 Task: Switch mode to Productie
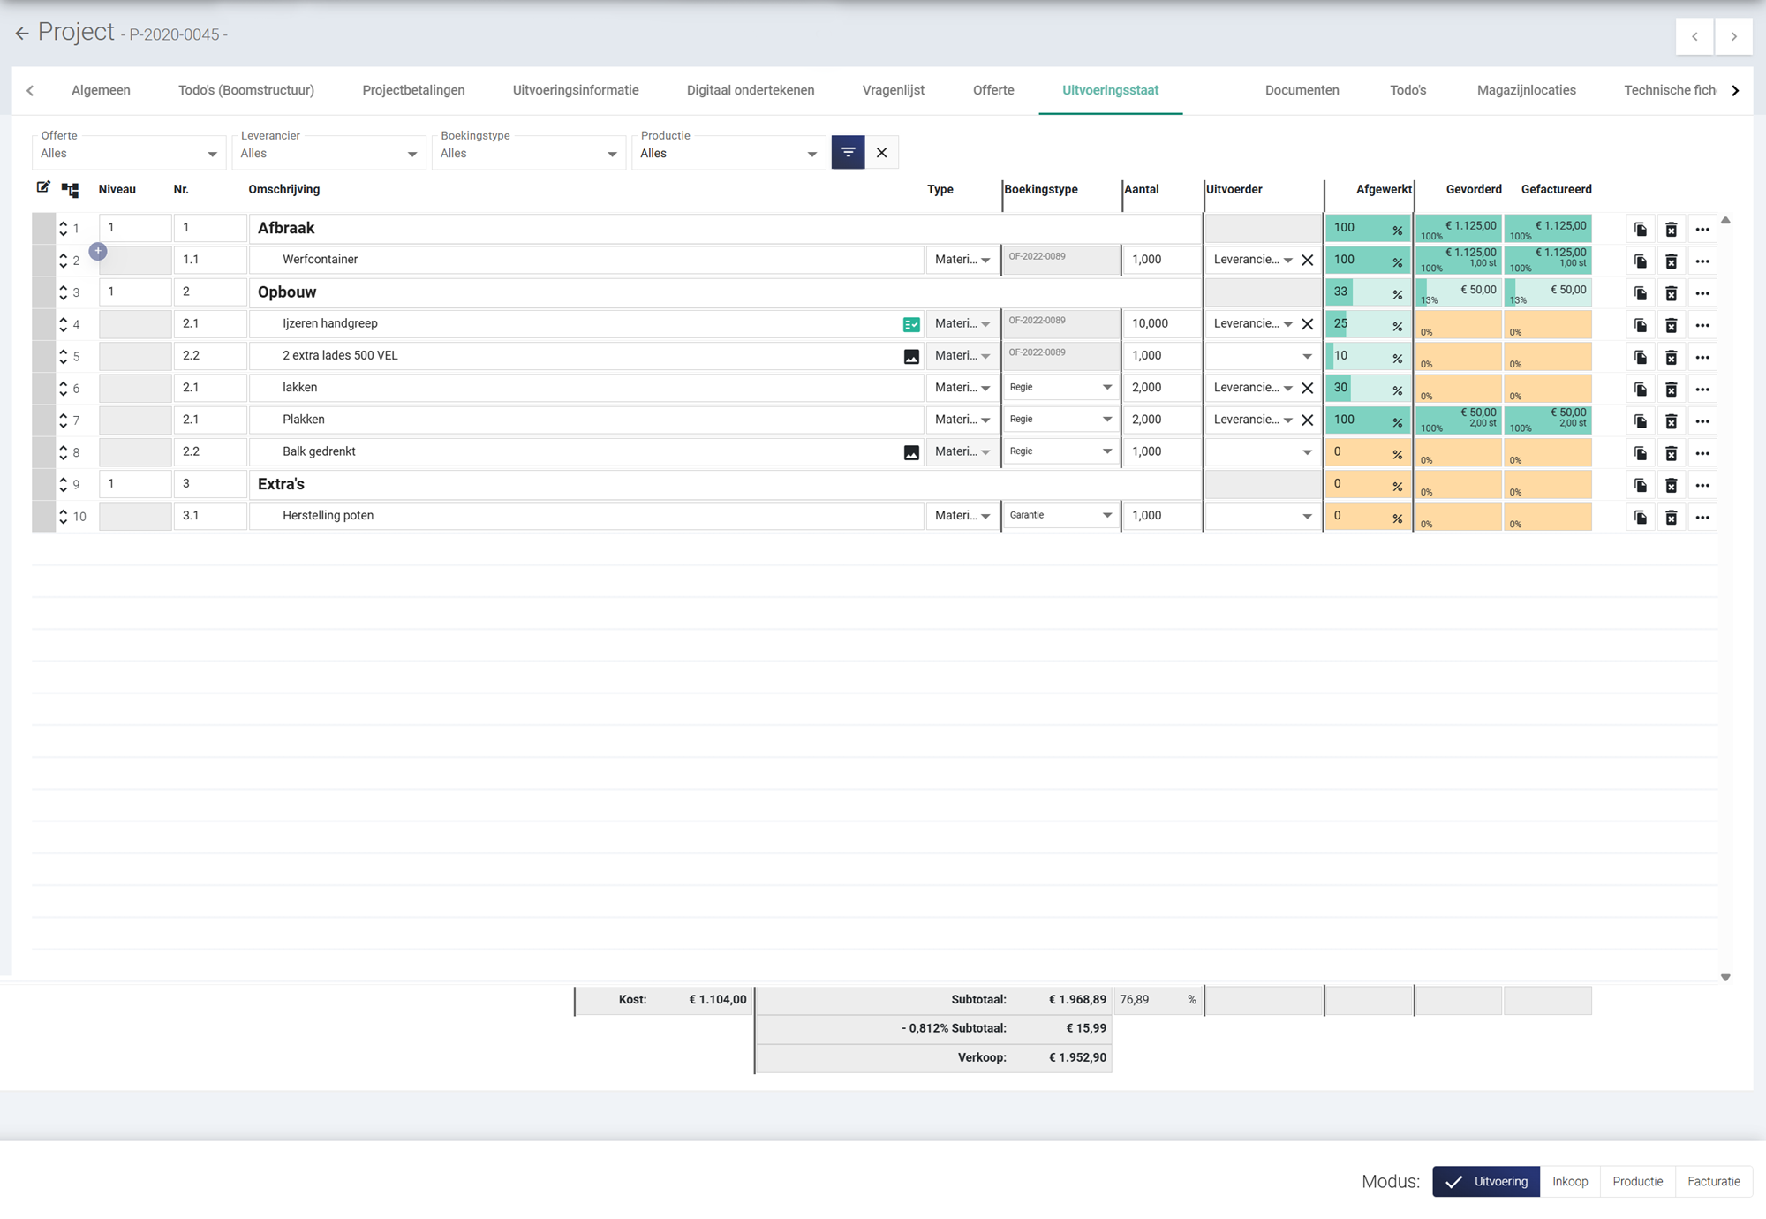click(1637, 1181)
